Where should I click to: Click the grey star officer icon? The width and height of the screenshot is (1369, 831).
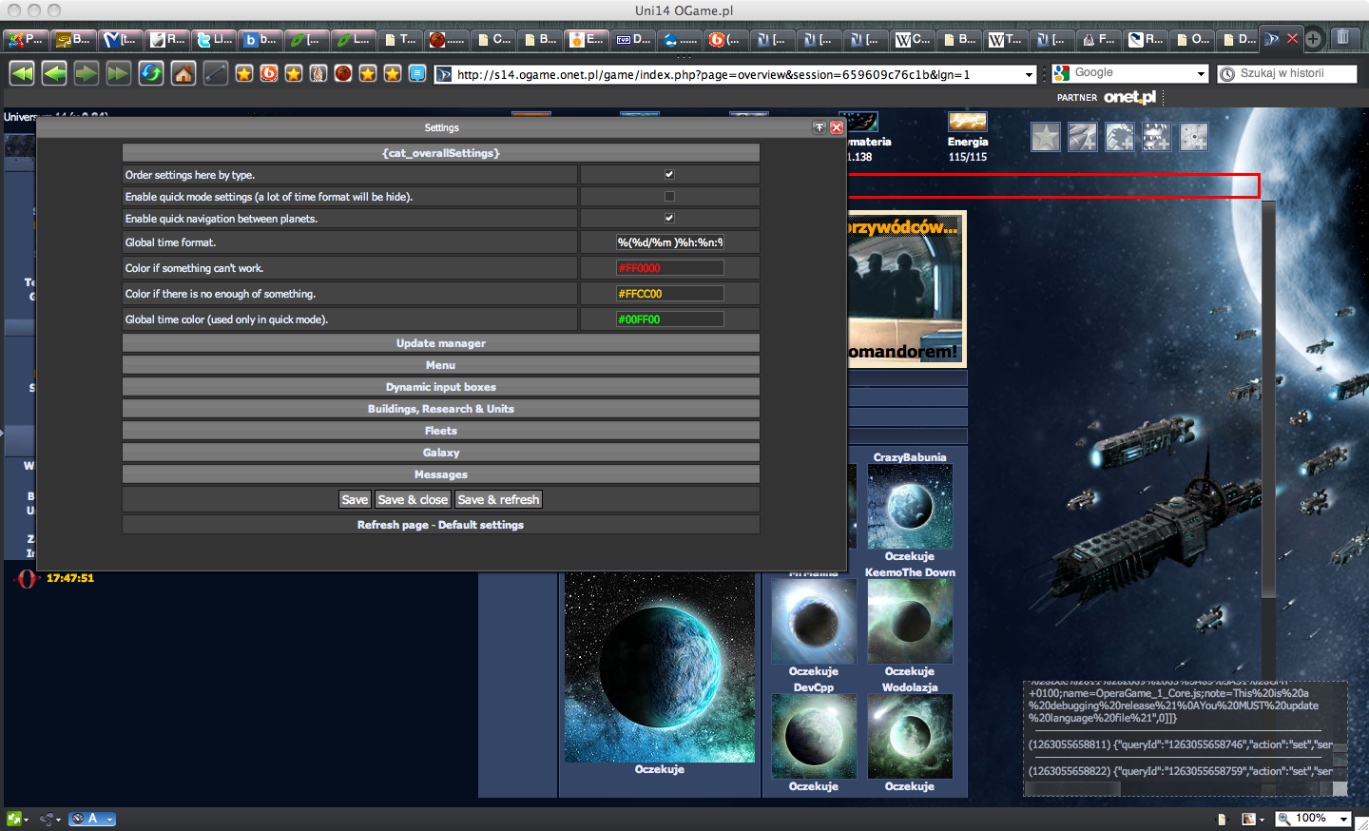tap(1046, 138)
